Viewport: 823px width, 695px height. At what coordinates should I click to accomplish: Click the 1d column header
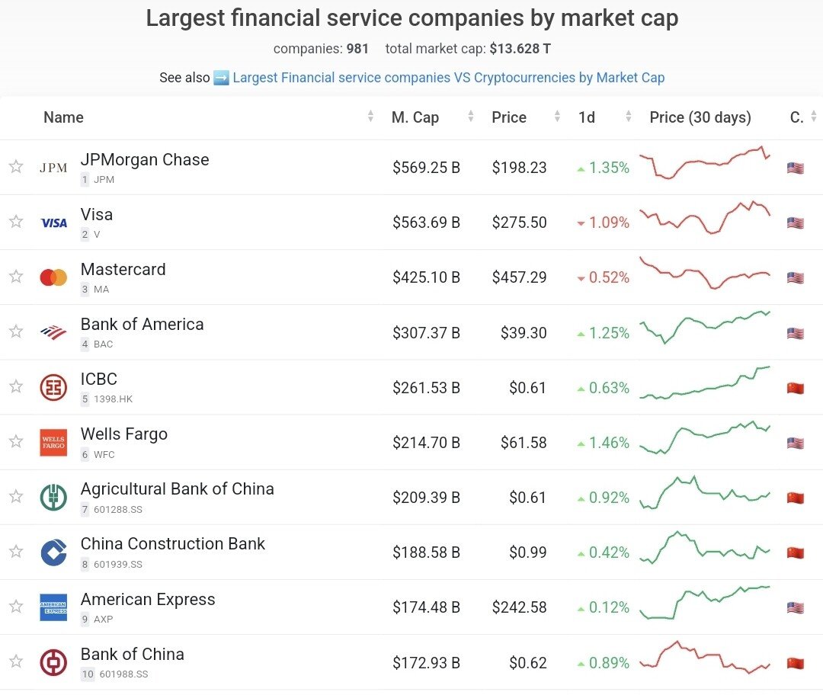tap(587, 117)
